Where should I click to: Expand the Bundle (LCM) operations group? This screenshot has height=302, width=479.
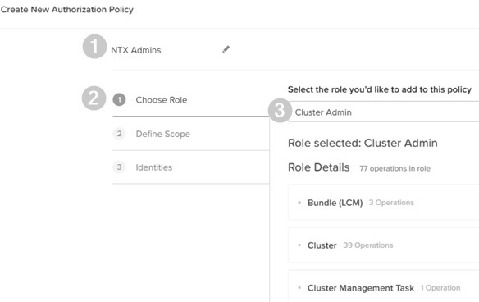(x=384, y=203)
